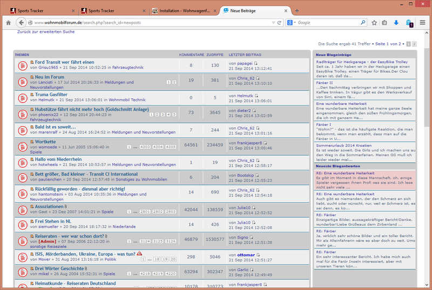This screenshot has width=432, height=290.
Task: Open thread Ford Transit wer fährt einen
Action: click(x=64, y=62)
